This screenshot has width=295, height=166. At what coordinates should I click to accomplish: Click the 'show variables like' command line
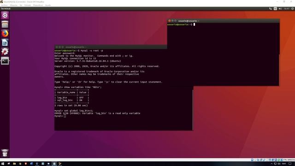[78, 87]
